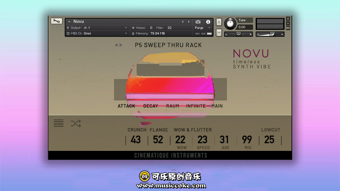Select the INFINITE control
Screen dimensions: 340x191
[x=196, y=106]
